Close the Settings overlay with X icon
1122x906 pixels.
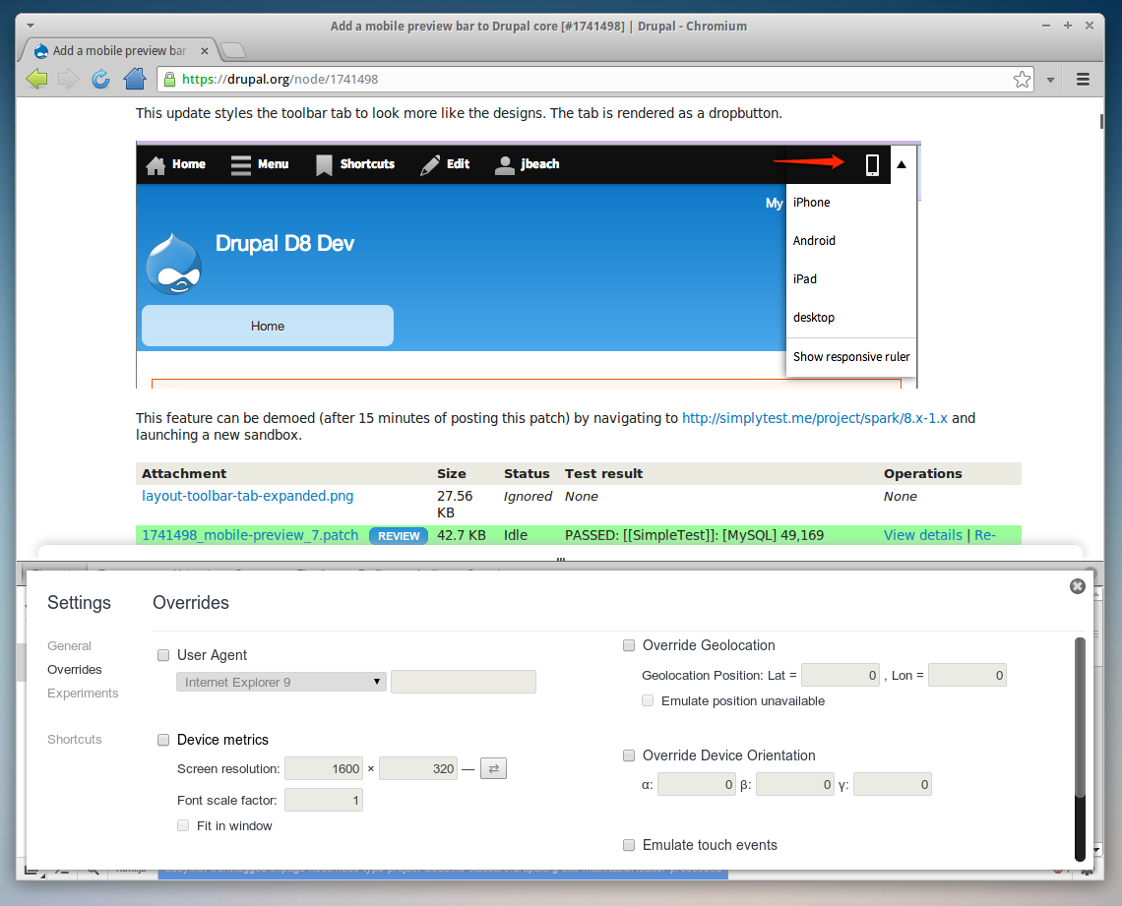click(1077, 586)
